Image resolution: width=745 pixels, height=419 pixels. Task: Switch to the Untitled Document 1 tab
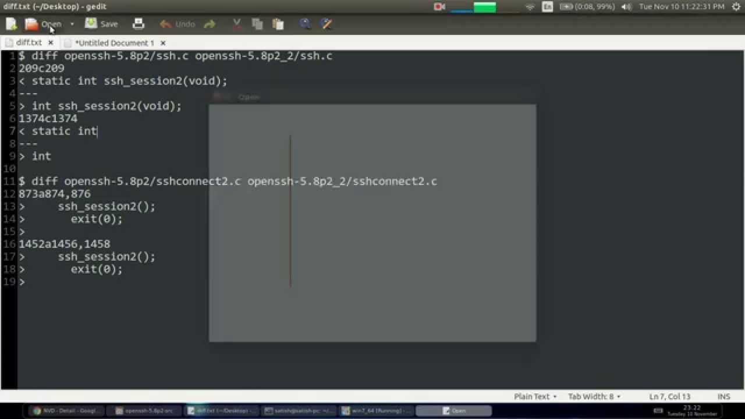coord(114,42)
